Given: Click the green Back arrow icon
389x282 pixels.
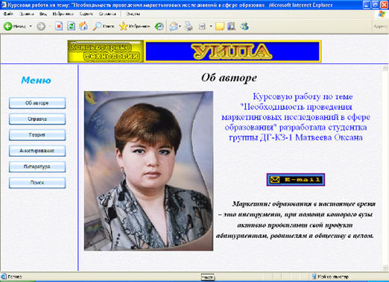Looking at the screenshot, I should (8, 26).
